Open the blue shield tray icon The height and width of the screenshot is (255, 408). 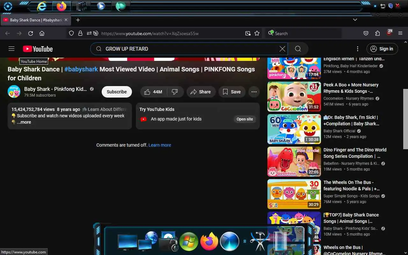[390, 6]
